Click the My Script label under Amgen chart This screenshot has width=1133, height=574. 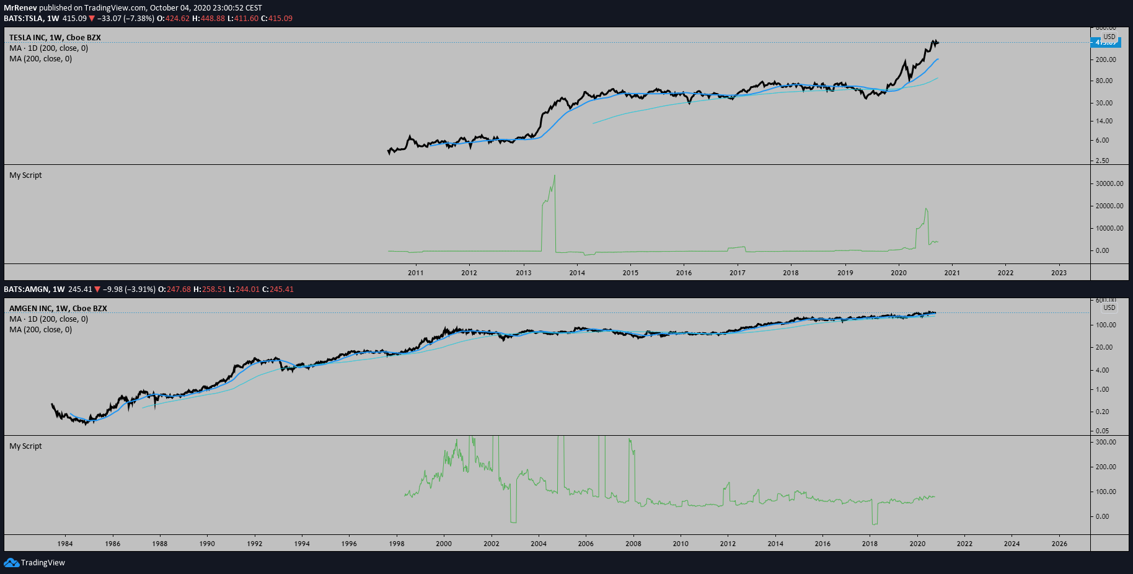pyautogui.click(x=25, y=446)
